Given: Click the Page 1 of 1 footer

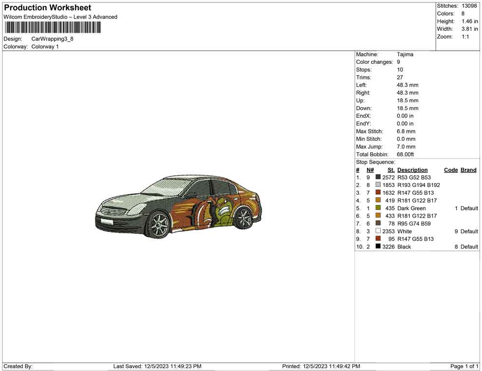Looking at the screenshot, I should 464,366.
